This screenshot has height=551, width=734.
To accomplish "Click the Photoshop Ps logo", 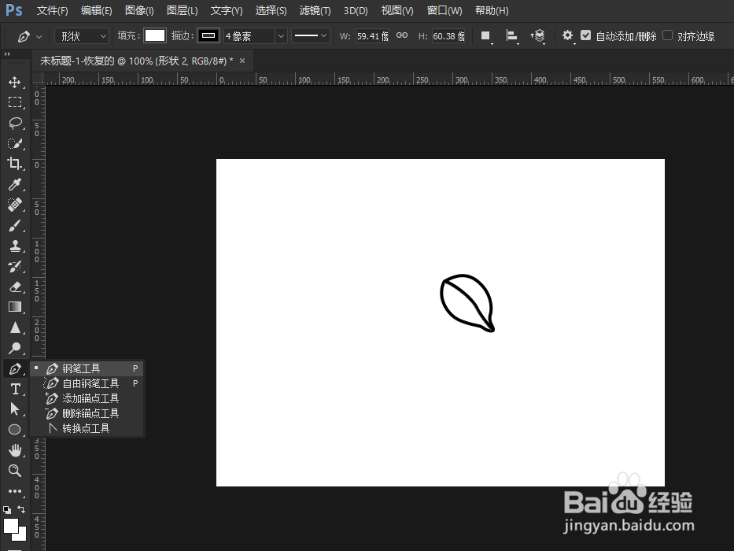I will [13, 9].
